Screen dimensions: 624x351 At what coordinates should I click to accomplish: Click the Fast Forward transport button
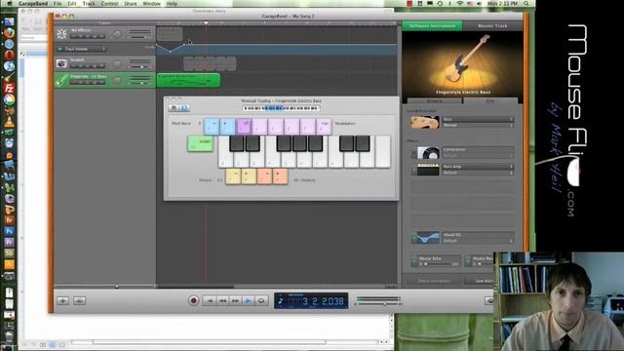pos(235,301)
